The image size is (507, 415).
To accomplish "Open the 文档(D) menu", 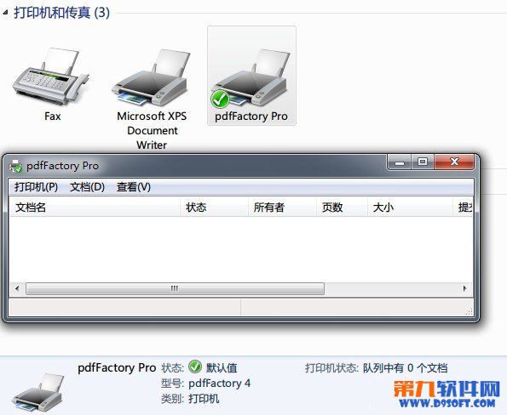I will (x=87, y=187).
